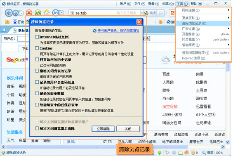Click the tab list icon left of tabs
This screenshot has height=156, width=233.
(3, 30)
